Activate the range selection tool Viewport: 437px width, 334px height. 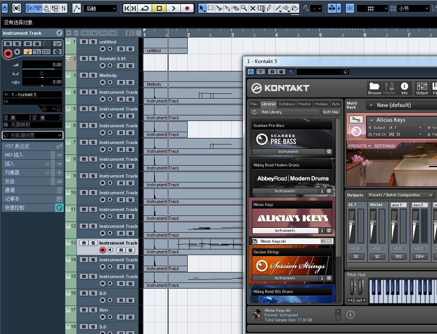211,8
